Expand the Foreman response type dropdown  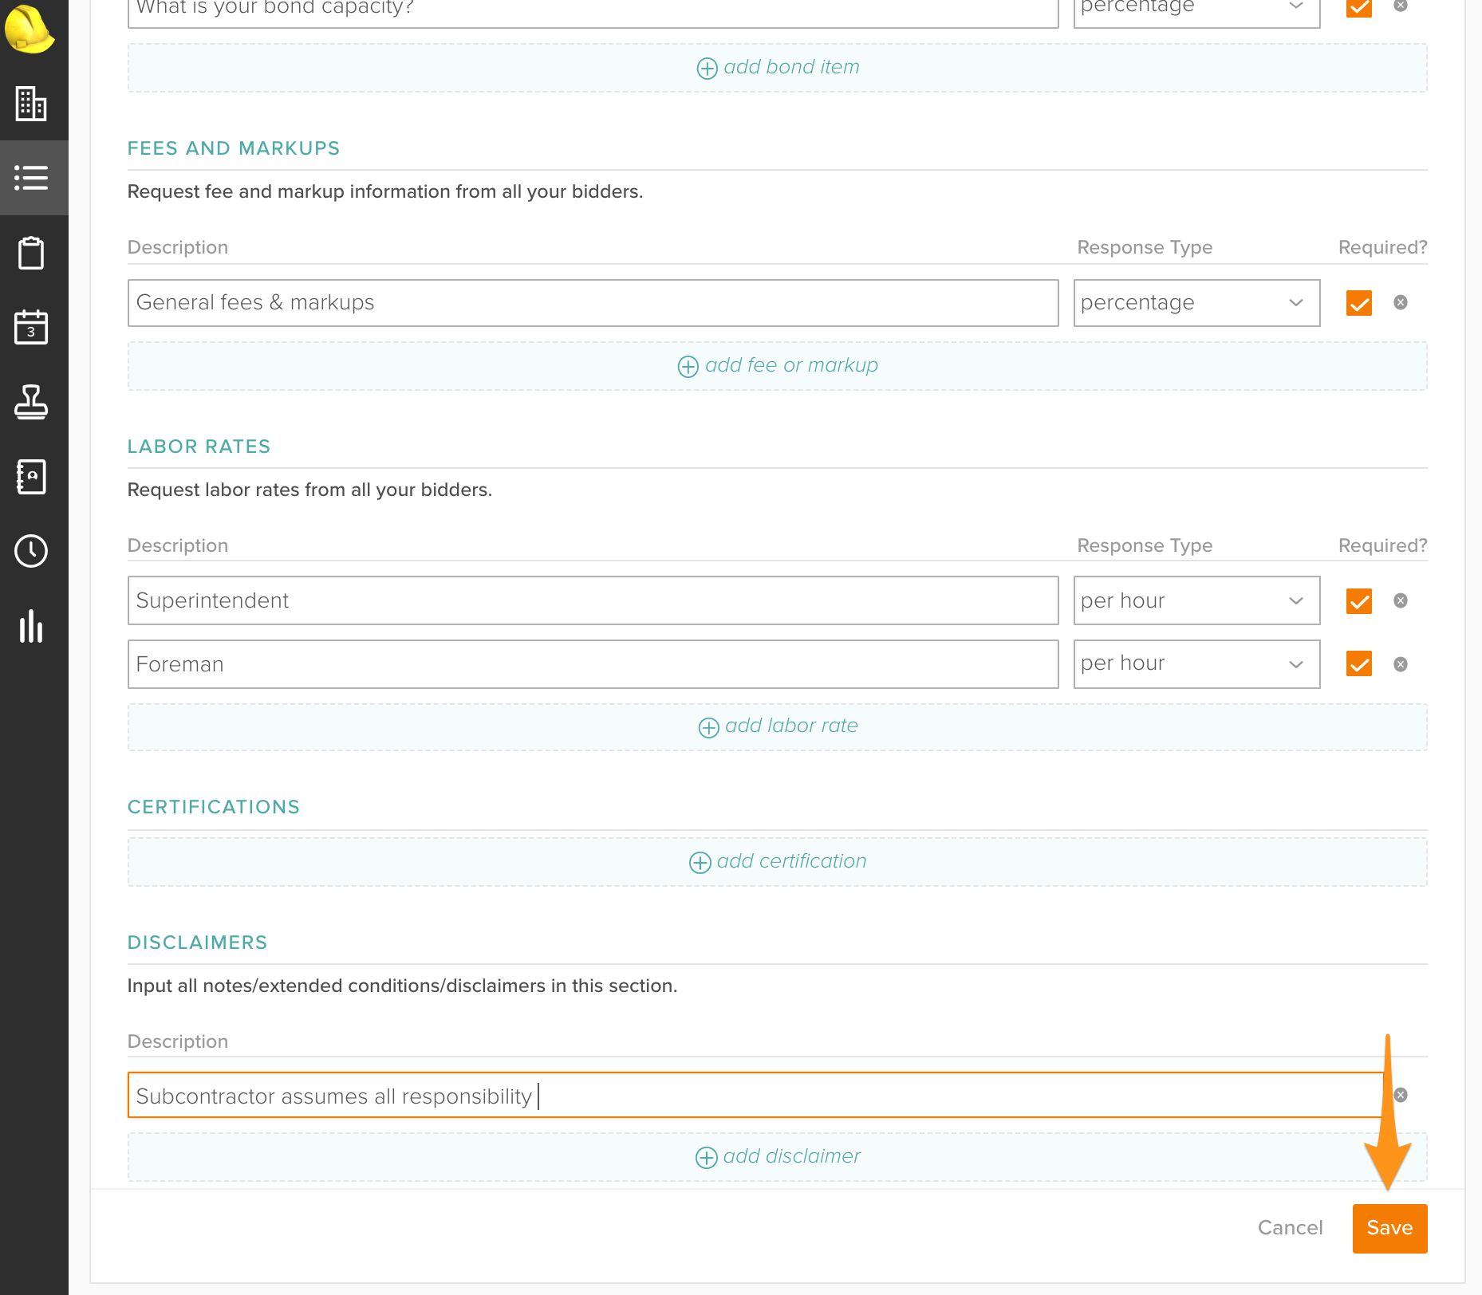tap(1196, 663)
